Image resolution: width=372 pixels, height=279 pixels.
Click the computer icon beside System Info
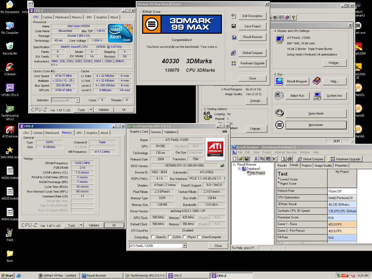click(317, 96)
